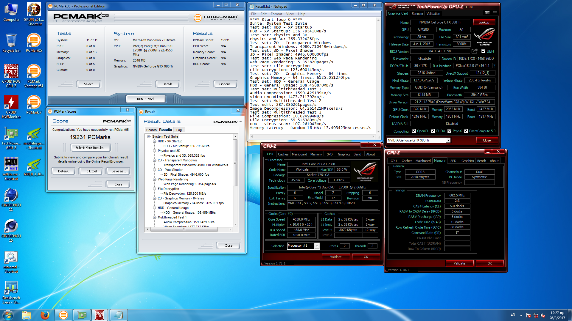572x321 pixels.
Task: Click To Excel button in PCMark Score
Action: click(x=91, y=171)
